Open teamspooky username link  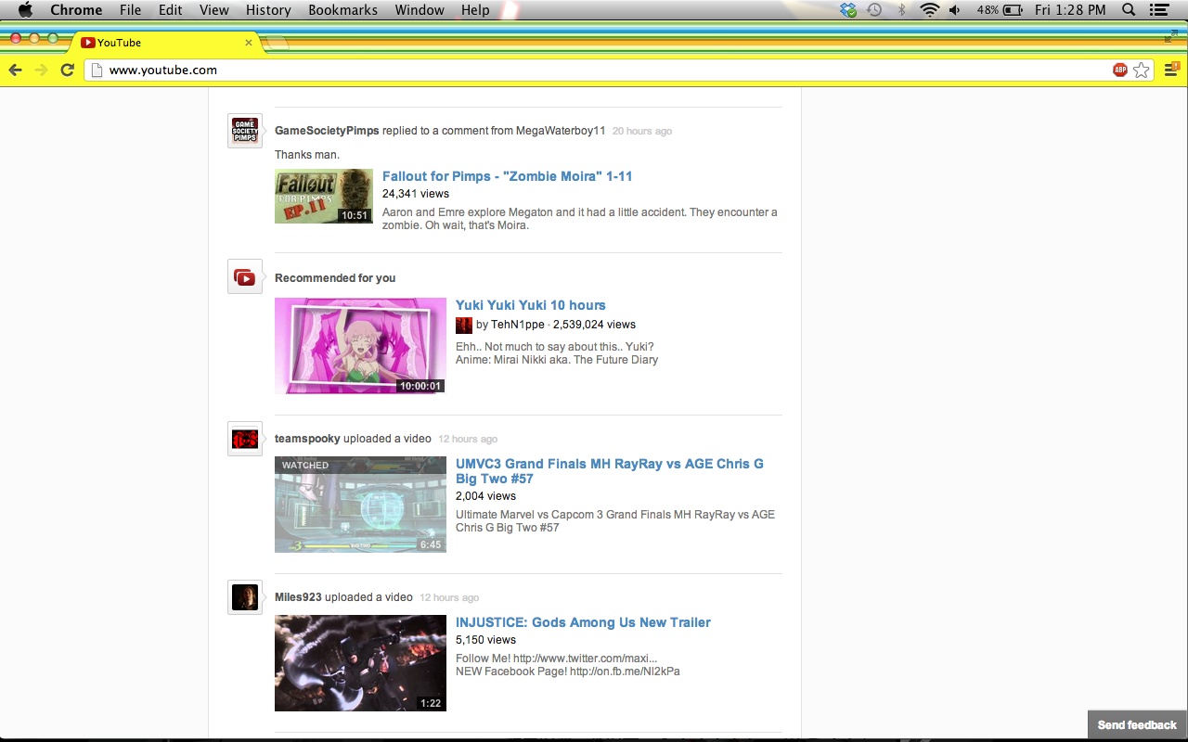pos(307,439)
